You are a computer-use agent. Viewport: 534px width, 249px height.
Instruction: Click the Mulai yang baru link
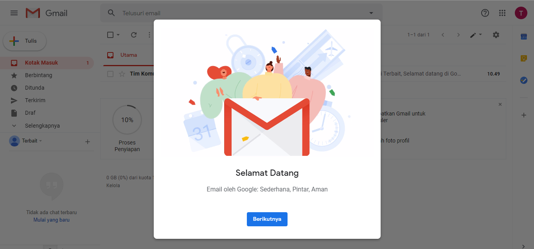pyautogui.click(x=52, y=220)
